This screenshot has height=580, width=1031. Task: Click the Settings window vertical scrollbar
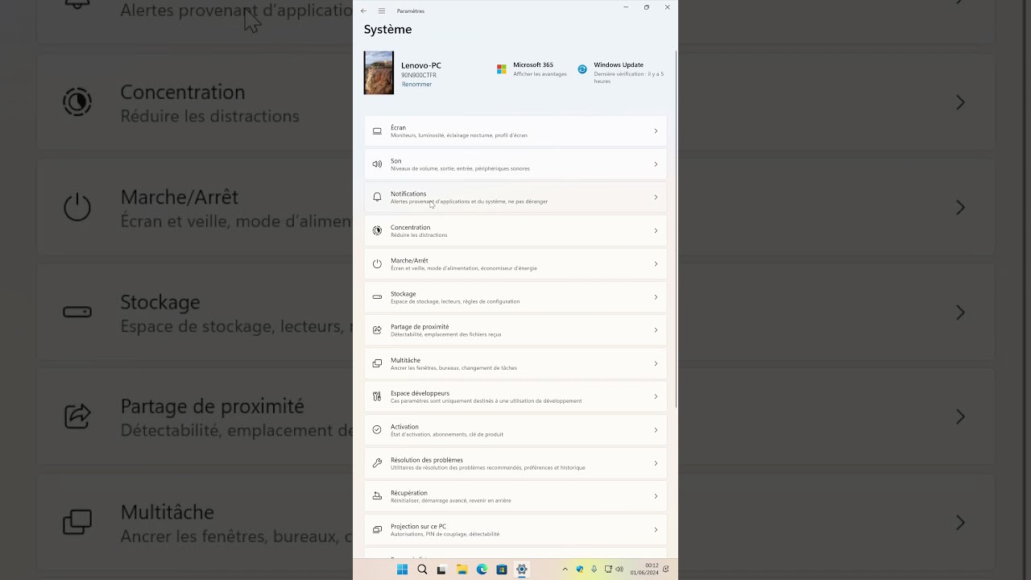coord(676,230)
